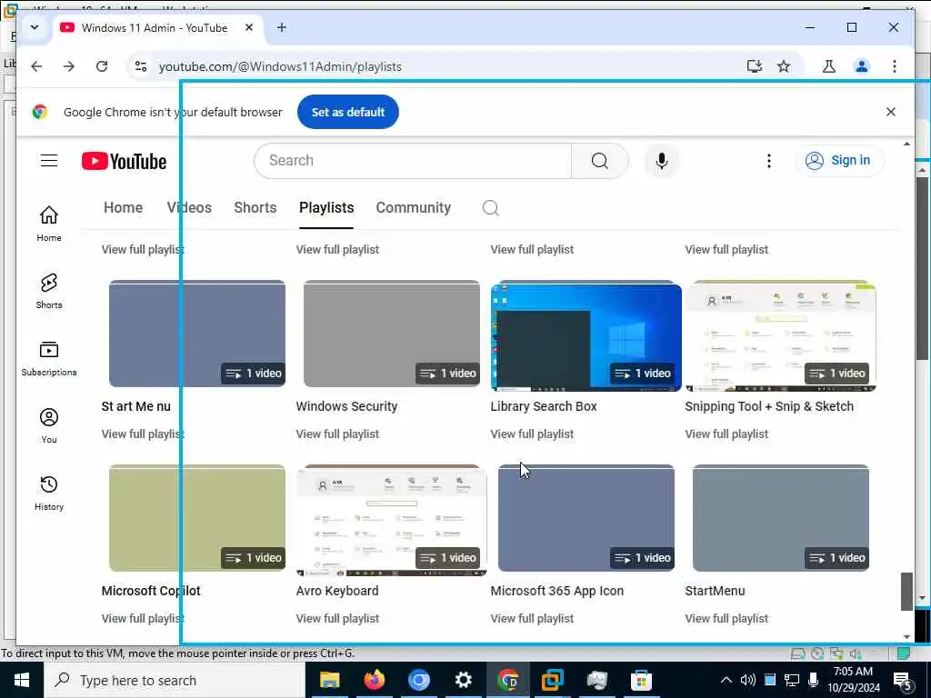931x698 pixels.
Task: Open the Windows Start menu
Action: (22, 680)
